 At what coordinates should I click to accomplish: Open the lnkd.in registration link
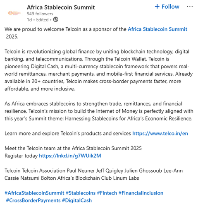(70, 156)
